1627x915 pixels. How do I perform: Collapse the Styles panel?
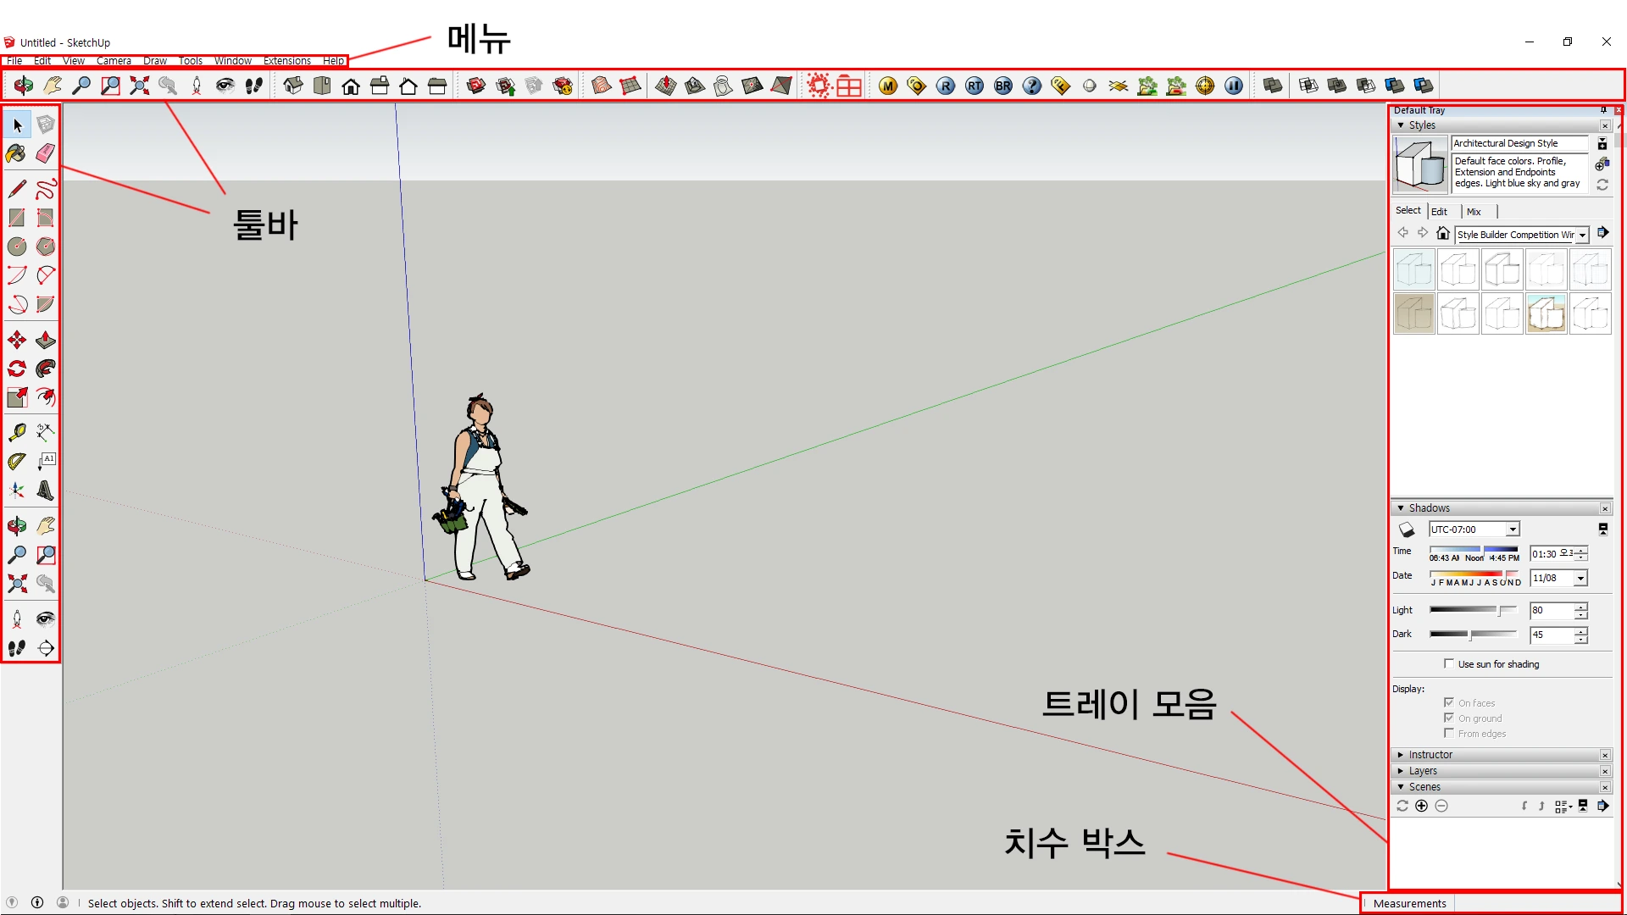pyautogui.click(x=1401, y=125)
